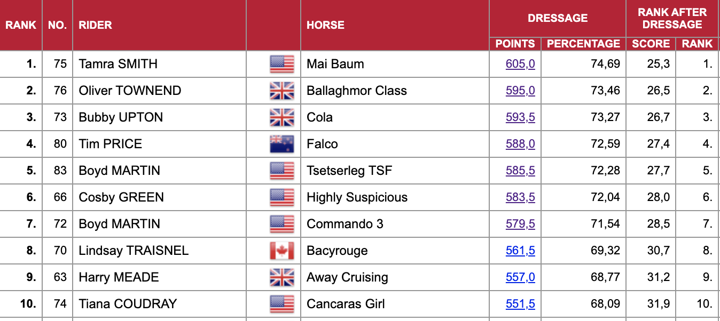Click the HORSE column header
Viewport: 720px width, 321px height.
coord(325,25)
